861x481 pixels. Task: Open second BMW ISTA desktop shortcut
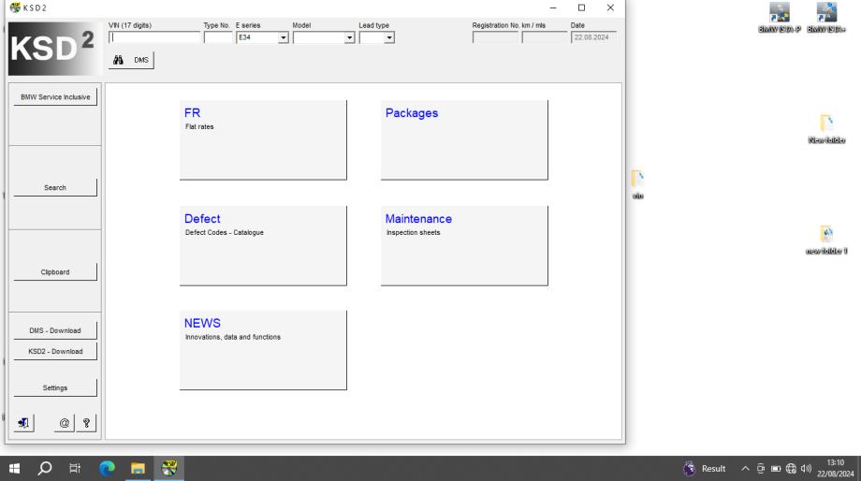[826, 18]
